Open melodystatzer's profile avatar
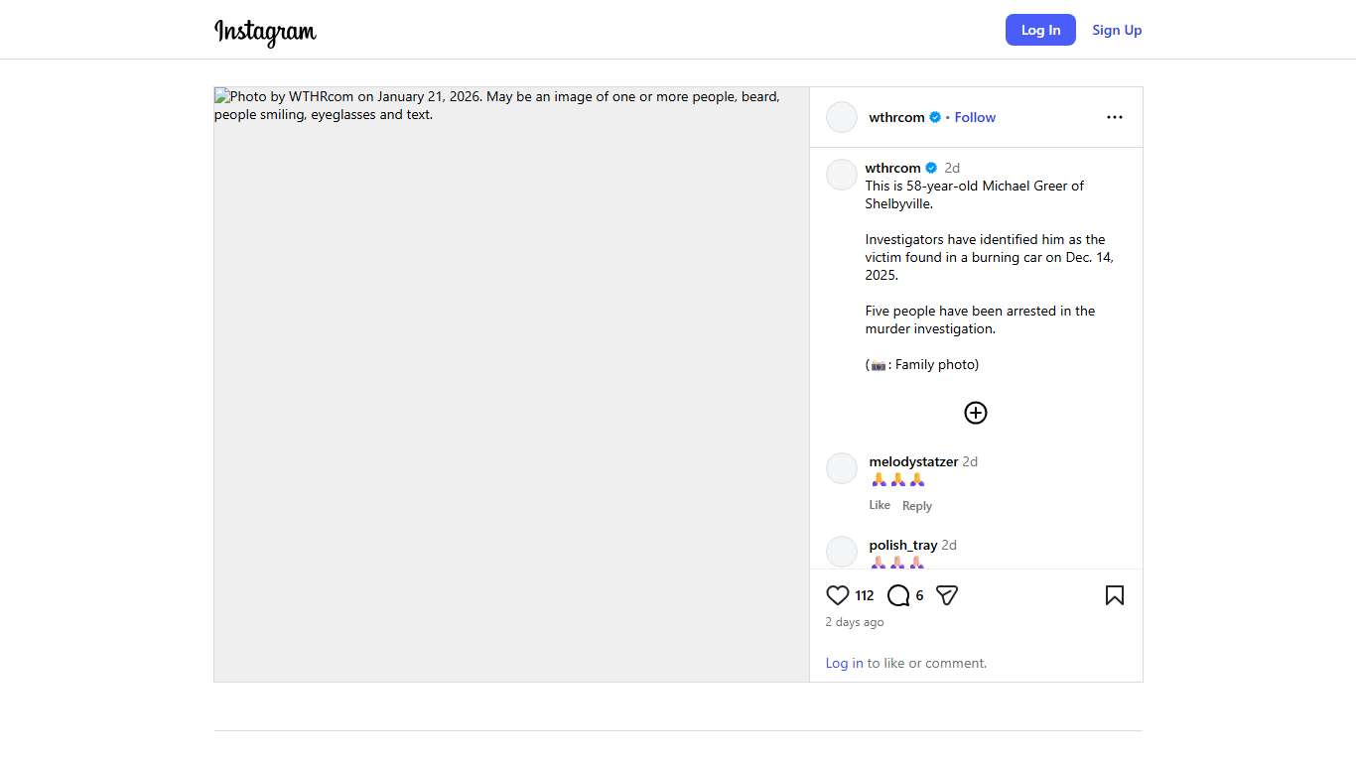This screenshot has width=1356, height=762. click(842, 468)
